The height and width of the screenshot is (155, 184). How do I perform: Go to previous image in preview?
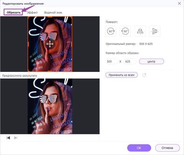coord(8,138)
